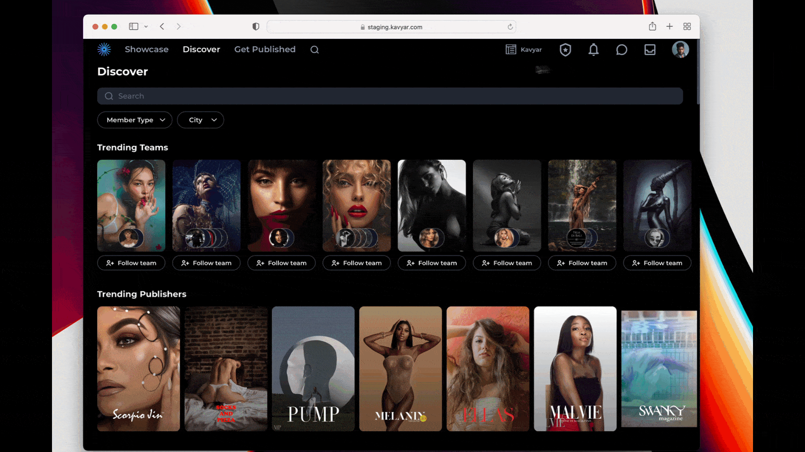Open the notifications bell
The image size is (805, 452).
click(593, 50)
